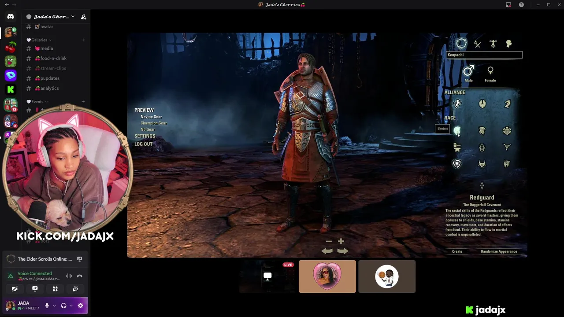Select the round emblem race icon ending first row

tap(507, 131)
